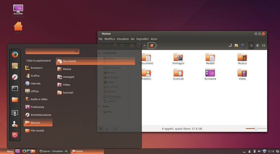Open the terminal from the menu favorites
The height and width of the screenshot is (154, 280).
(x=15, y=88)
